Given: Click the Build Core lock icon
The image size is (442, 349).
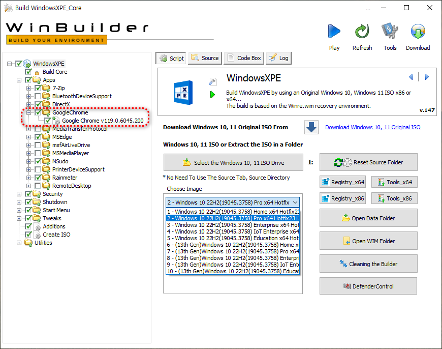Looking at the screenshot, I should coord(37,72).
